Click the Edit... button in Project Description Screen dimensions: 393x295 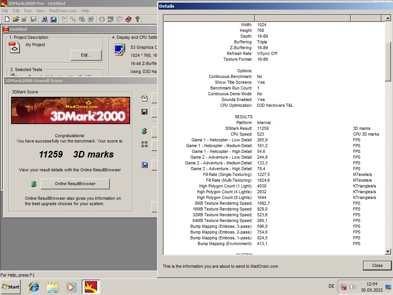click(x=86, y=55)
